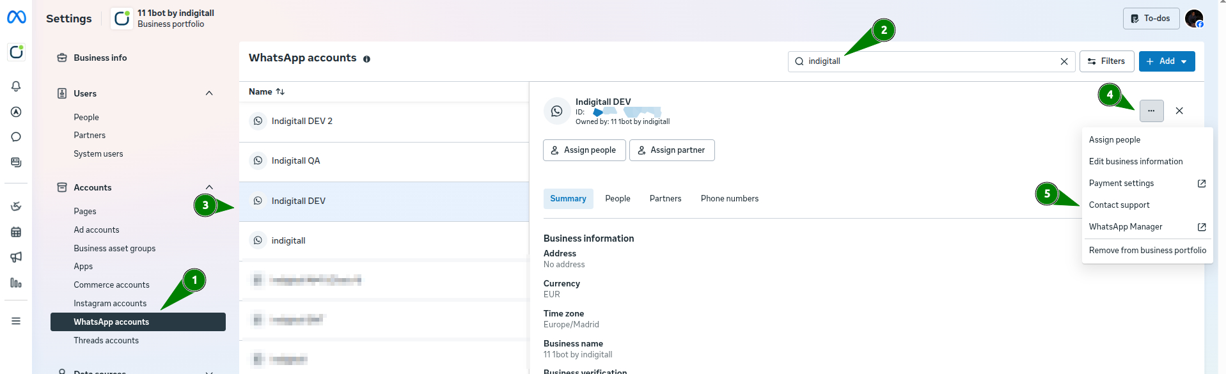Select WhatsApp accounts in sidebar
The height and width of the screenshot is (374, 1226).
tap(138, 322)
